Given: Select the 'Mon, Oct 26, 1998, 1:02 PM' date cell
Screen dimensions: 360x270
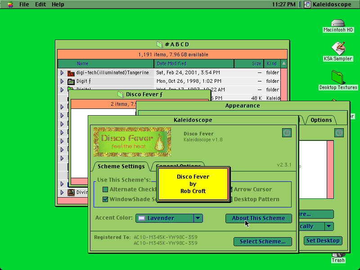Looking at the screenshot, I should (x=189, y=81).
